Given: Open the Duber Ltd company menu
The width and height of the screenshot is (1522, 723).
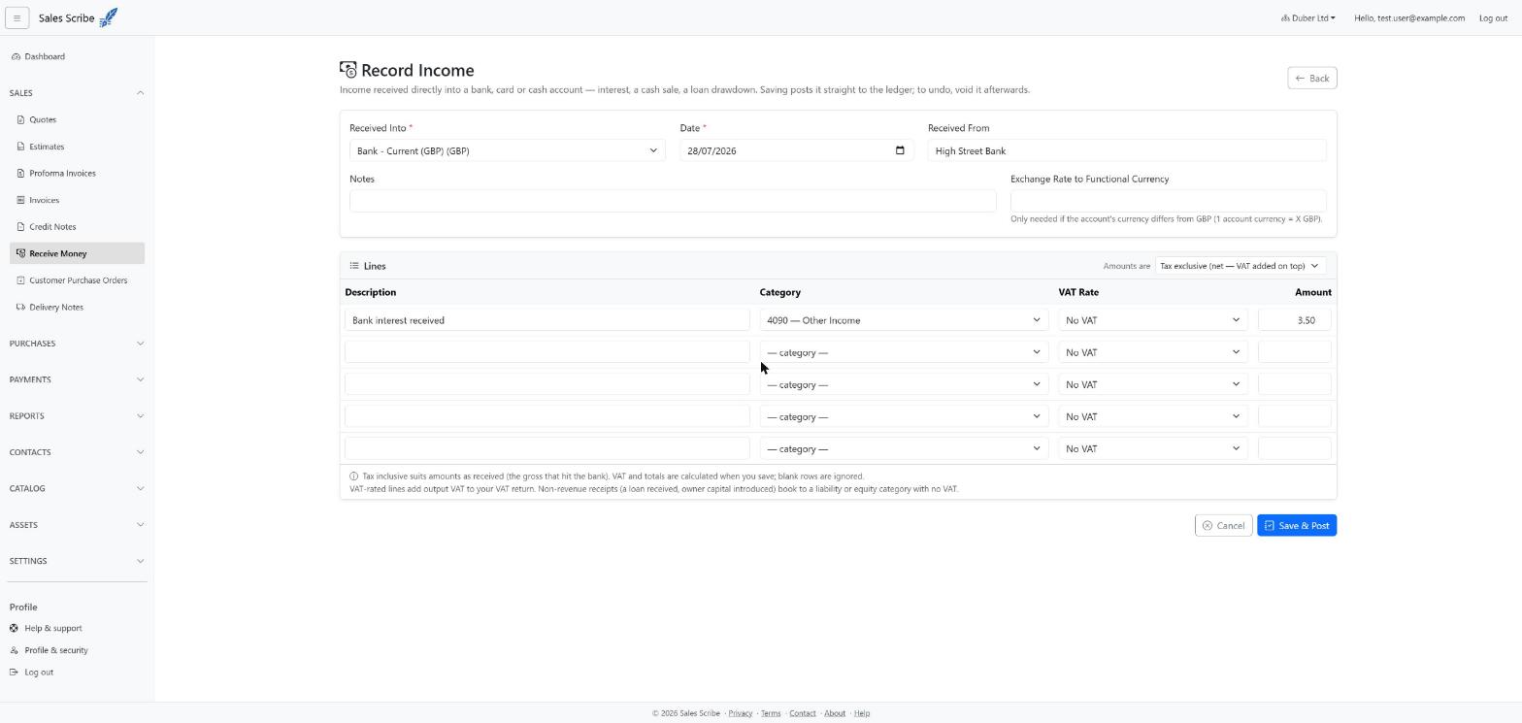Looking at the screenshot, I should (1307, 17).
